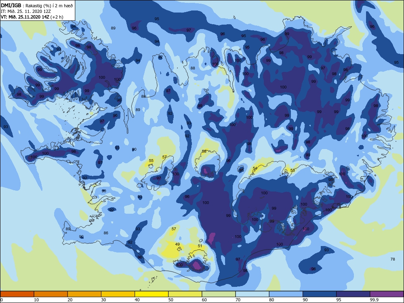Viewport: 404px width, 303px height.
Task: Click the legend label '60'
Action: (204, 300)
